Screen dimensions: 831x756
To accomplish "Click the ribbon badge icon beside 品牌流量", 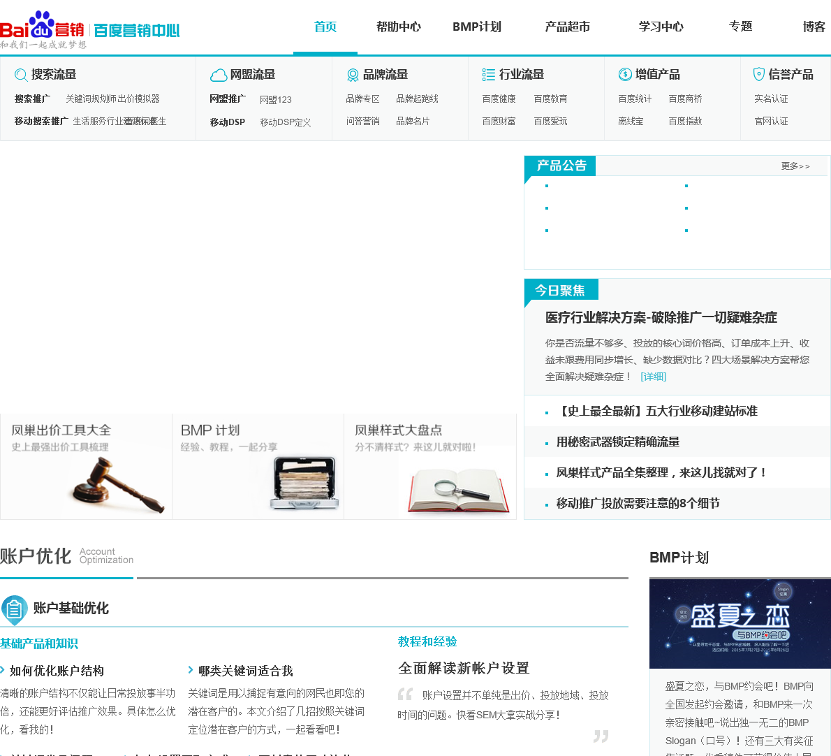I will tap(353, 75).
